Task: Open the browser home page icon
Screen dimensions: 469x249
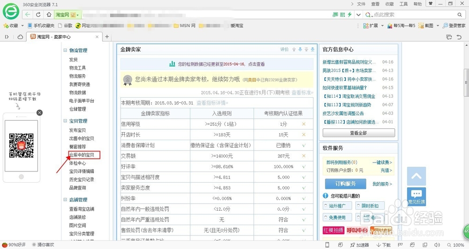Action: [x=49, y=14]
